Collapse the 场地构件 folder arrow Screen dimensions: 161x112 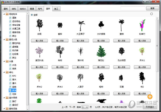pyautogui.click(x=4, y=14)
